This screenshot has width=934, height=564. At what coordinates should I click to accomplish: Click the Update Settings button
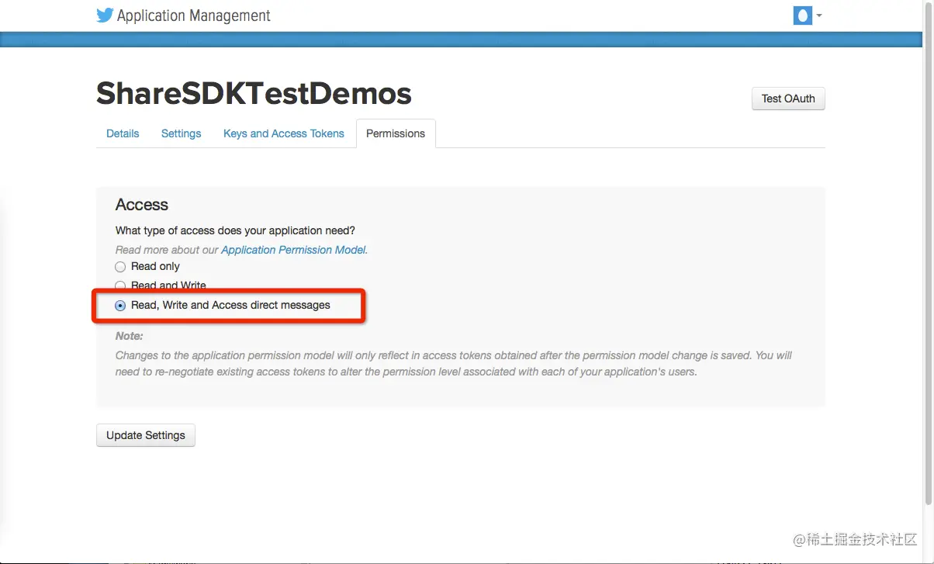click(x=146, y=435)
